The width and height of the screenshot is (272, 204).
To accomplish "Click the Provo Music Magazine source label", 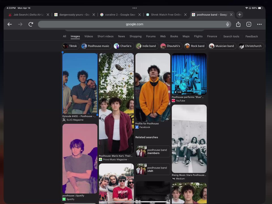I will 116,160.
